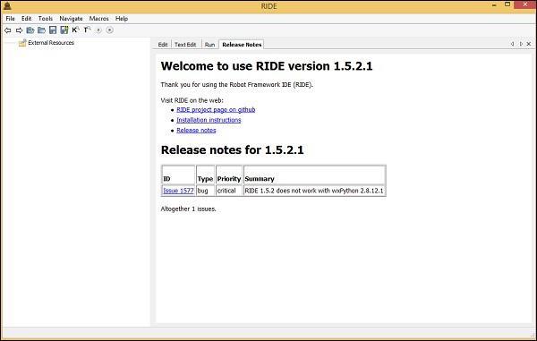537x341 pixels.
Task: Click 'Altogether 1 issues.' text
Action: [x=188, y=209]
